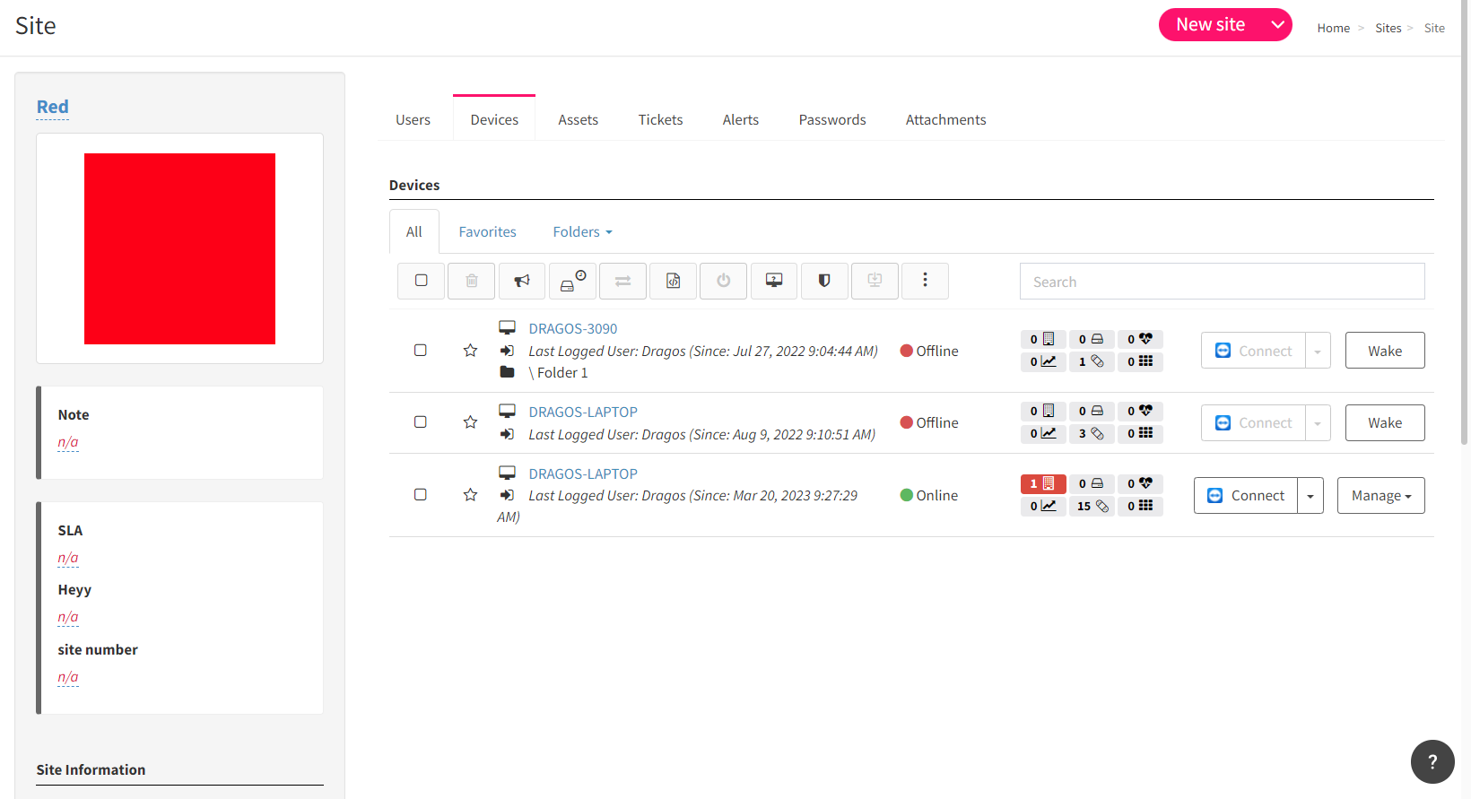
Task: Switch to the Assets tab
Action: pos(578,120)
